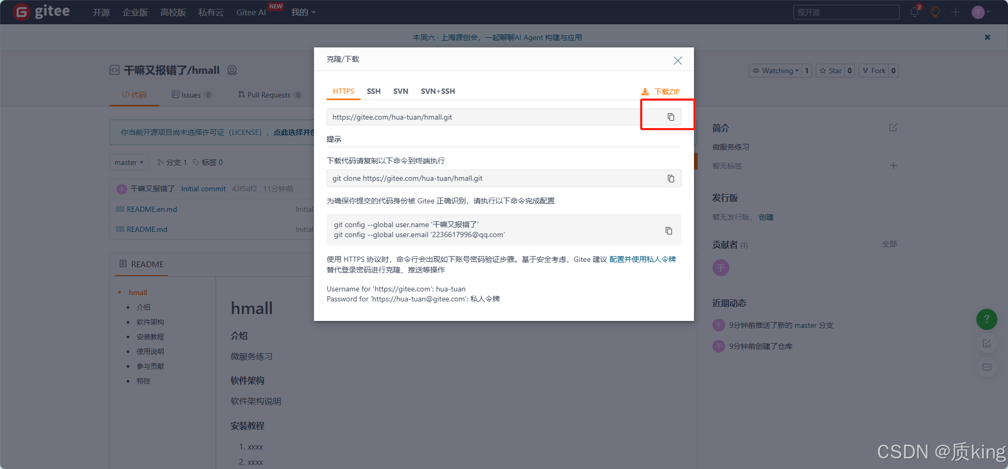Add a tag with plus icon
Screen dimensions: 1008x469
pos(893,165)
